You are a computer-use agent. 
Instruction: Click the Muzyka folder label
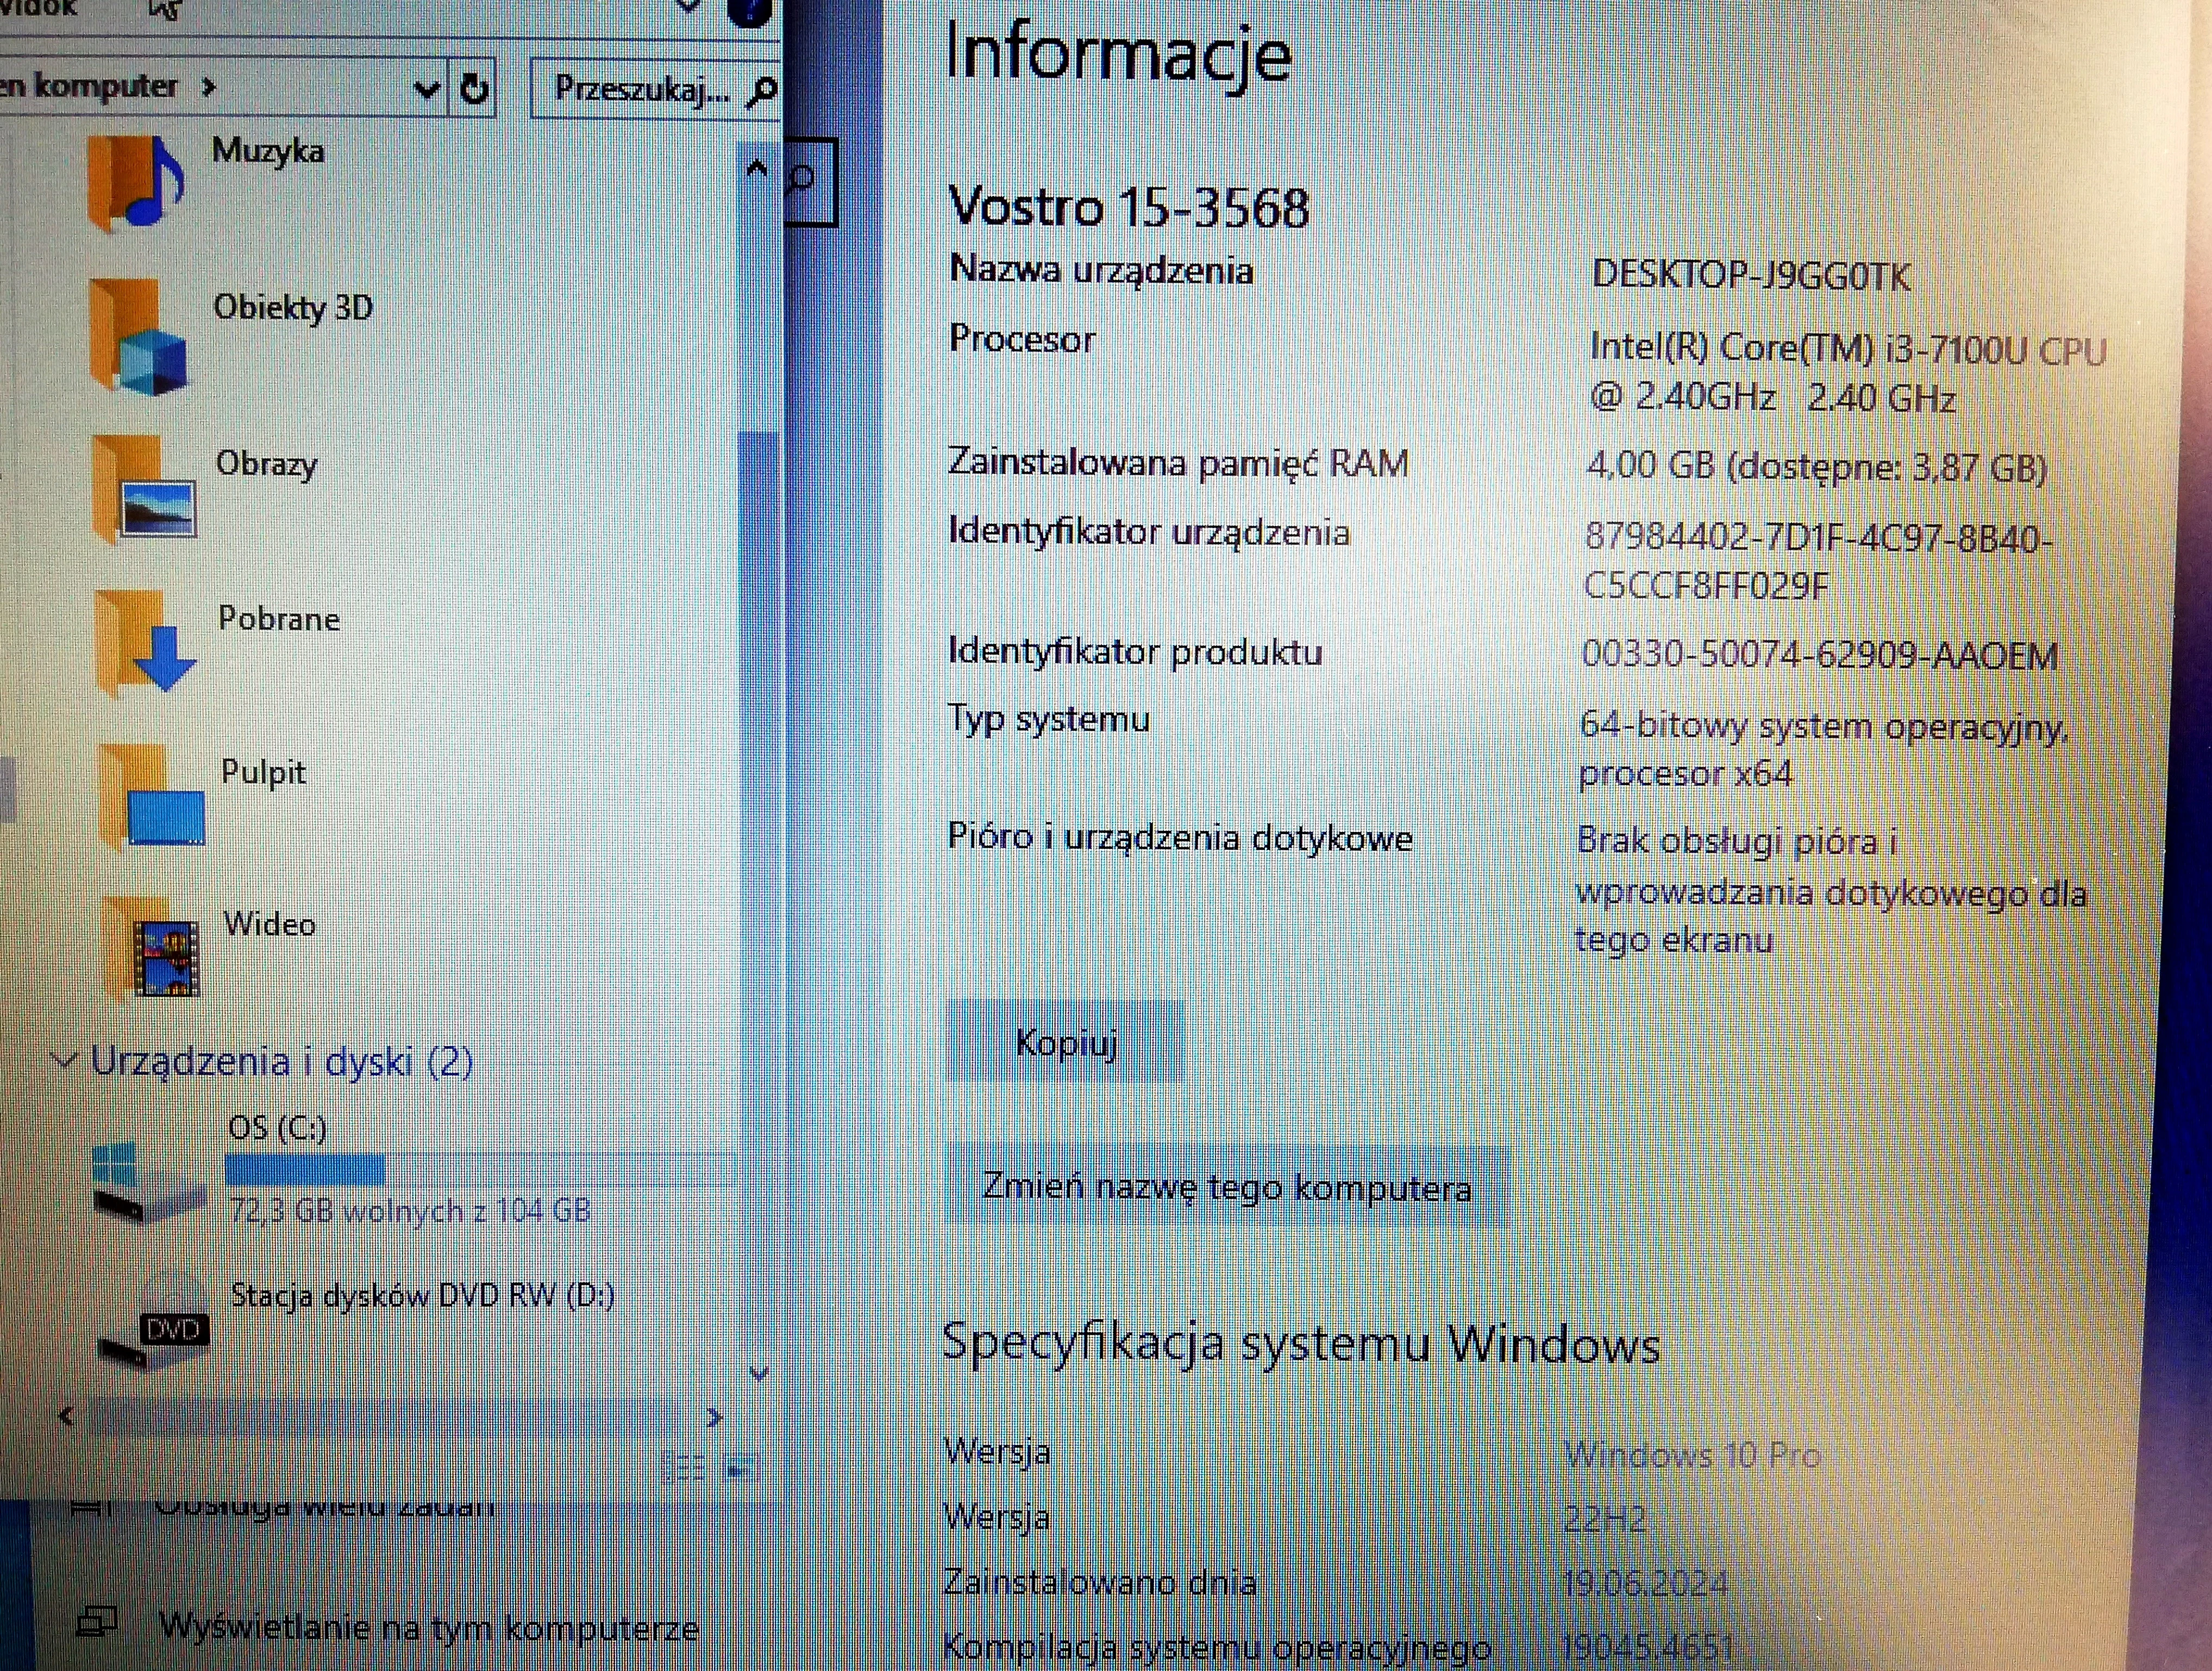268,151
